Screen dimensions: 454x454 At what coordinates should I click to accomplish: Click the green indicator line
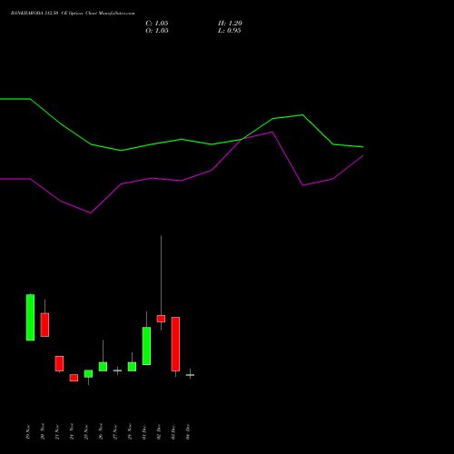coord(182,140)
